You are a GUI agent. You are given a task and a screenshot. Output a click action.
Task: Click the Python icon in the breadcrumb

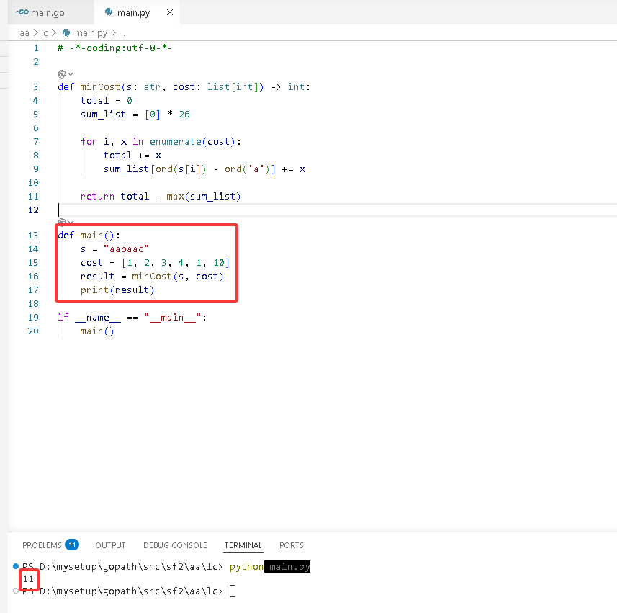click(x=66, y=32)
